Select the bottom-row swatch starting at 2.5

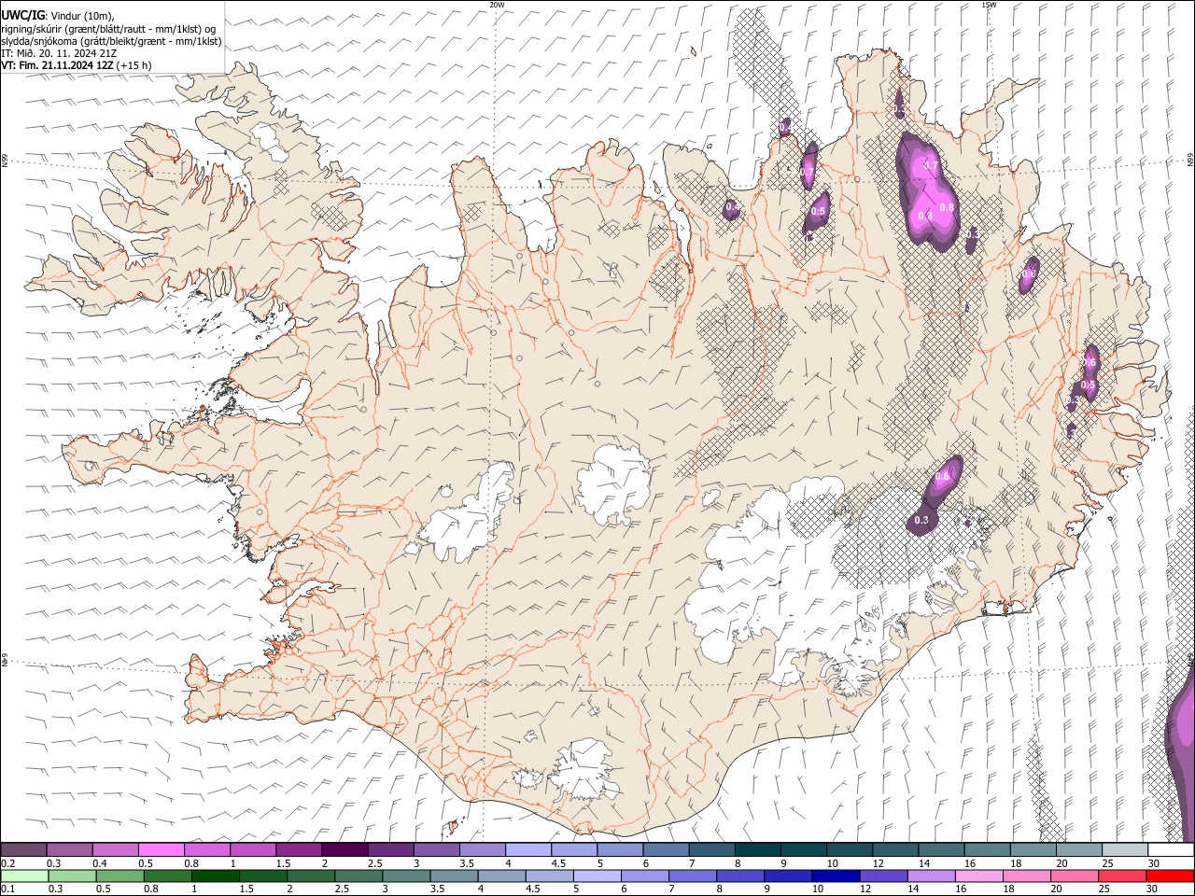pos(358,875)
